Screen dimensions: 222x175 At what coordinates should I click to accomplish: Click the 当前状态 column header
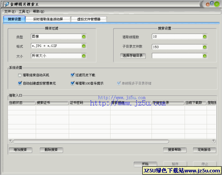pyautogui.click(x=22, y=103)
